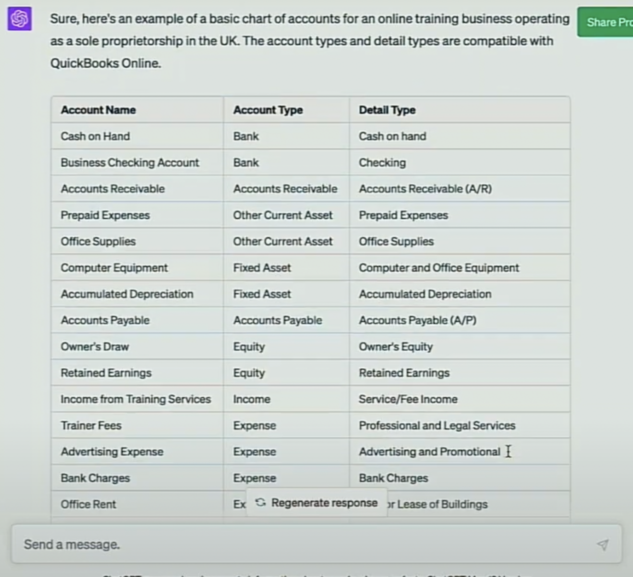
Task: Click the Advertising and Promotional detail cell
Action: [429, 452]
